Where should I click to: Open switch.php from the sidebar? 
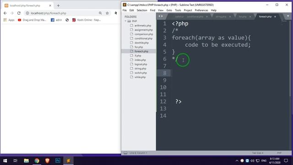coord(141,73)
